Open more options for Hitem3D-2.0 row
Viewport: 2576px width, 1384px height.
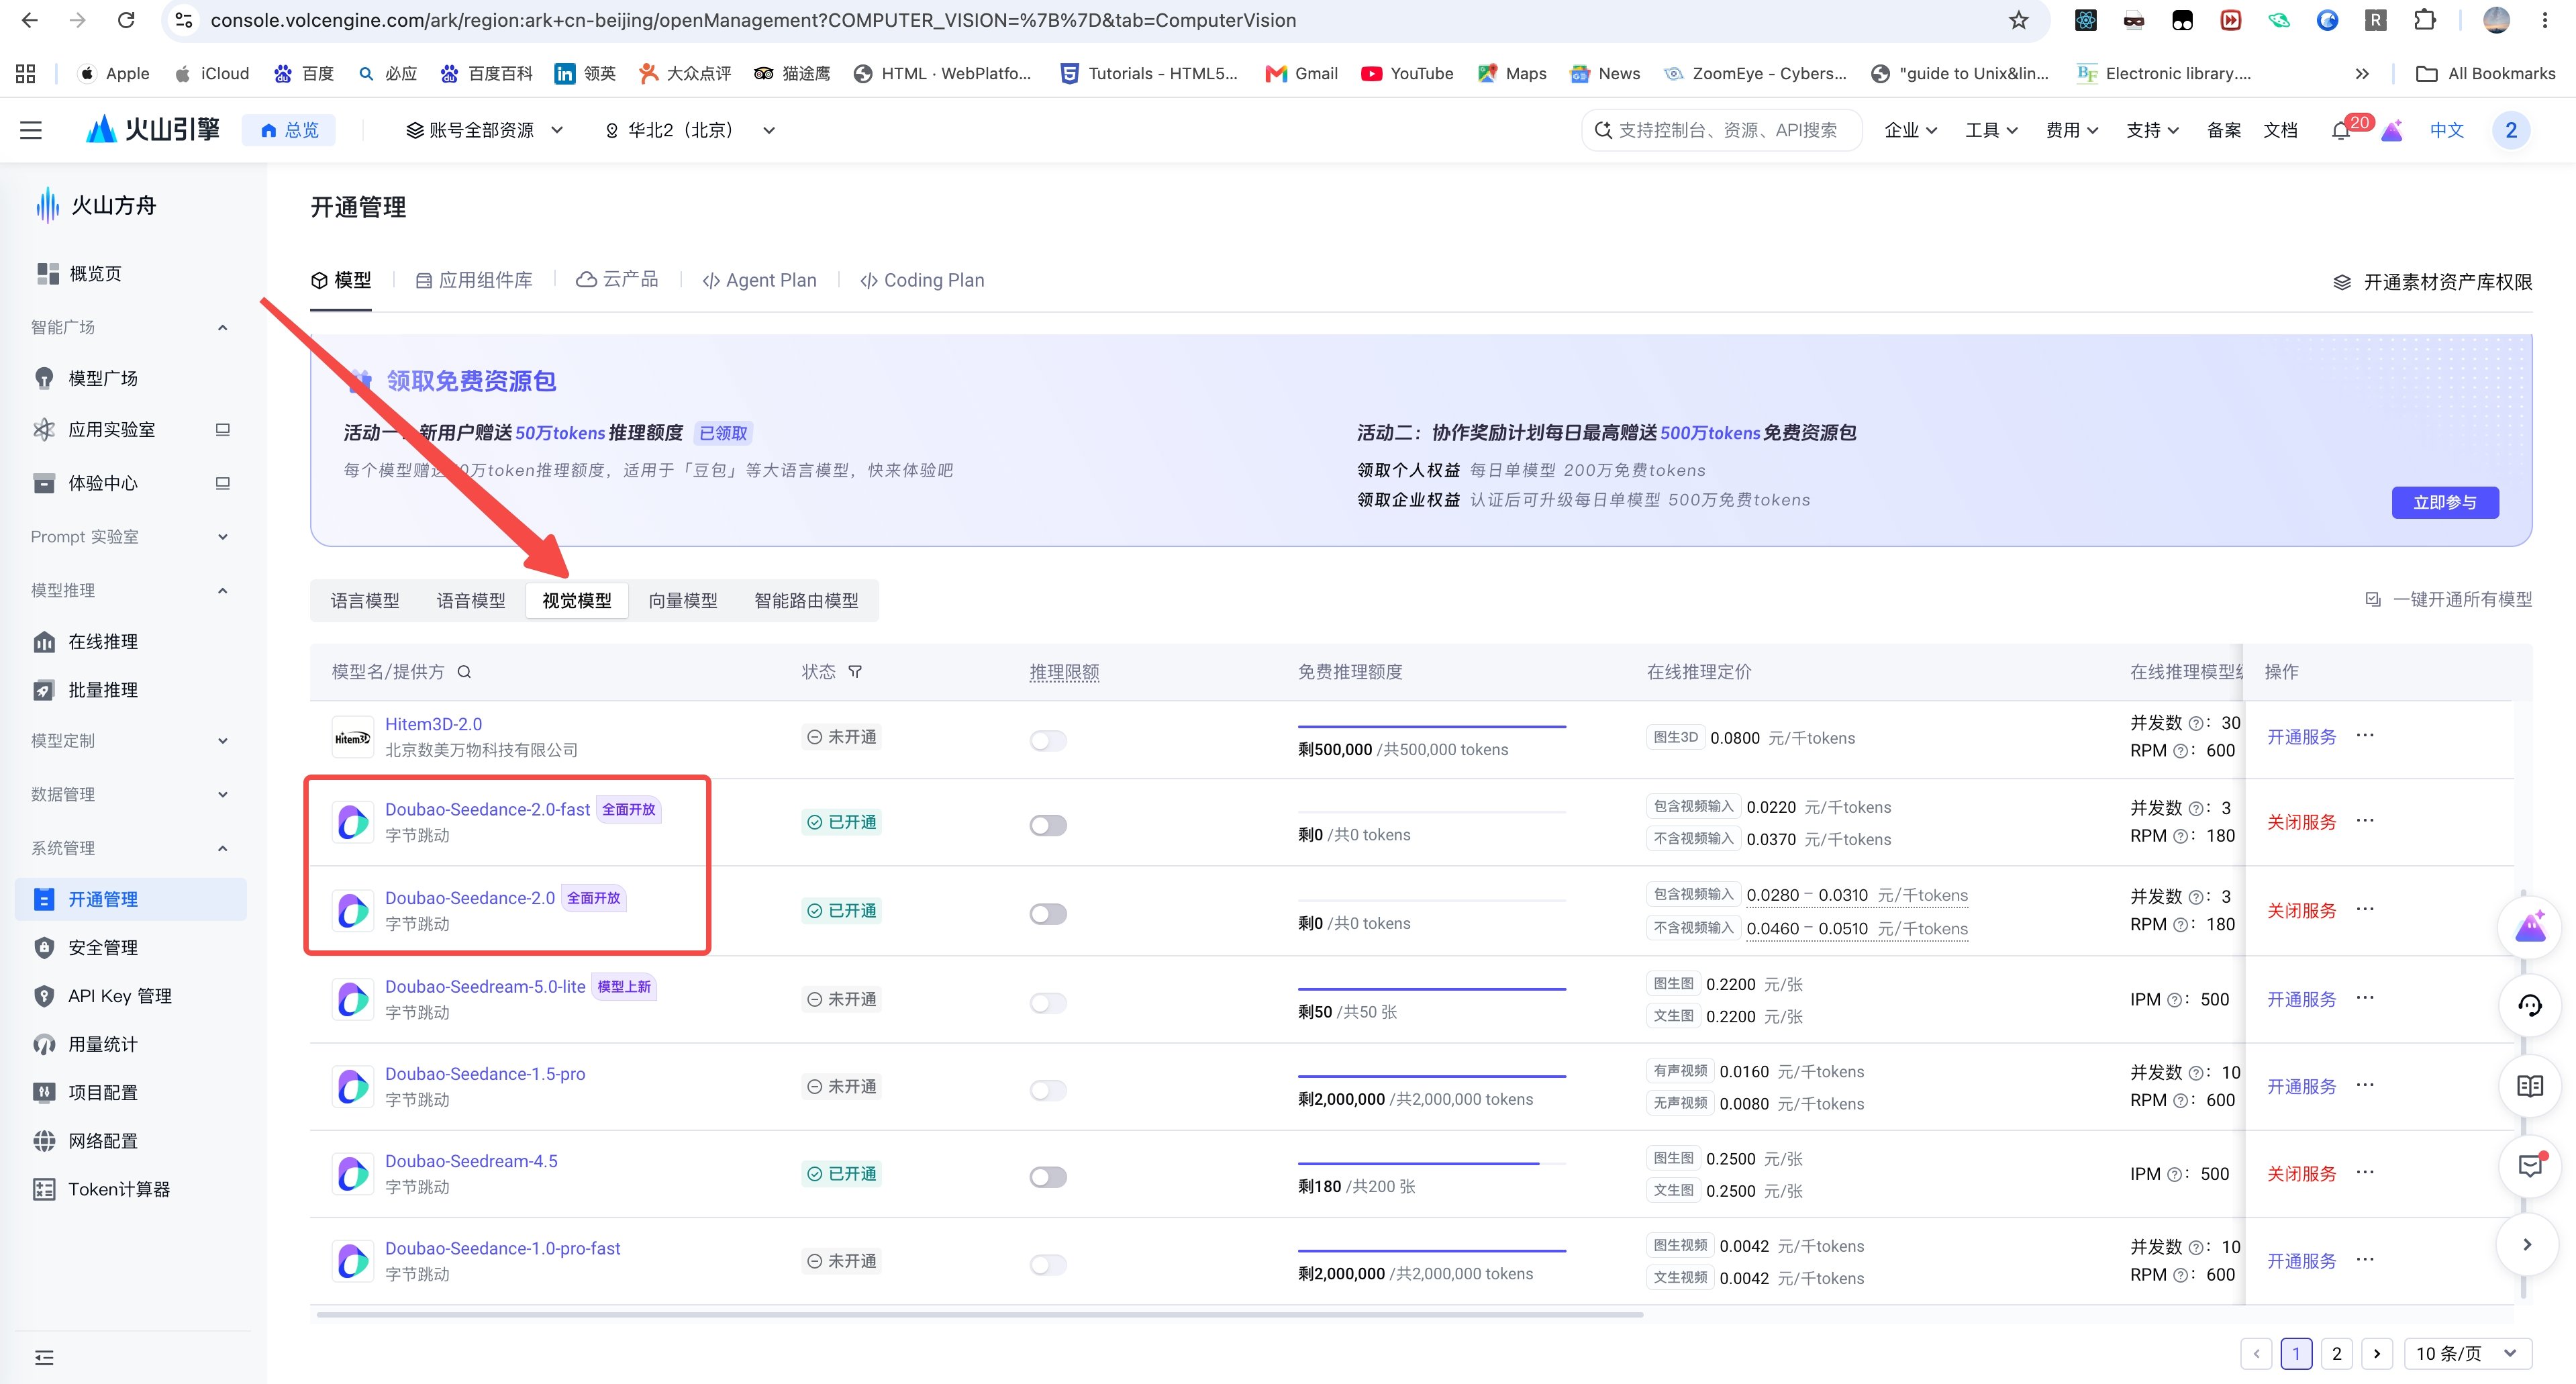2365,735
